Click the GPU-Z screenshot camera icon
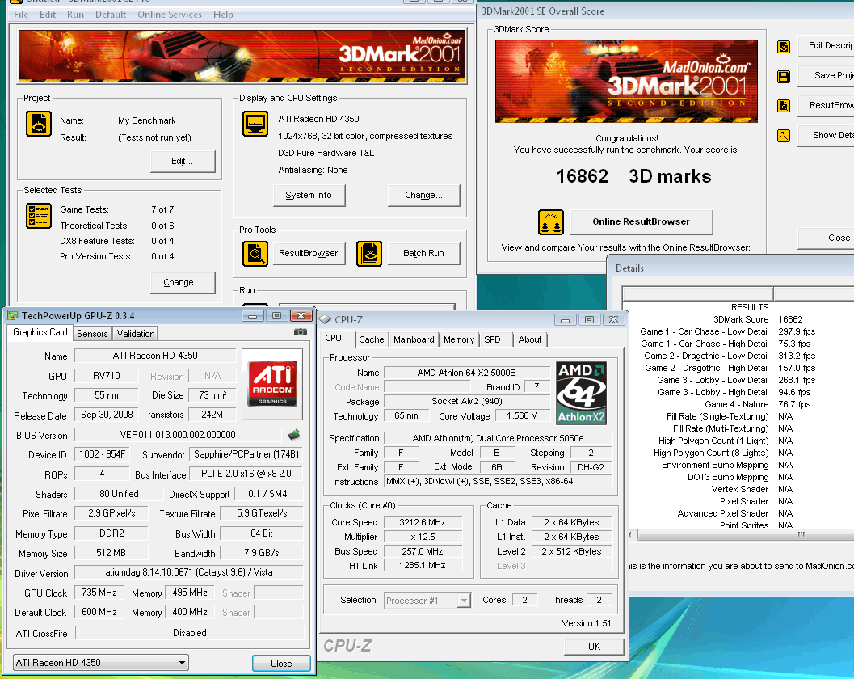The width and height of the screenshot is (854, 679). coord(300,331)
